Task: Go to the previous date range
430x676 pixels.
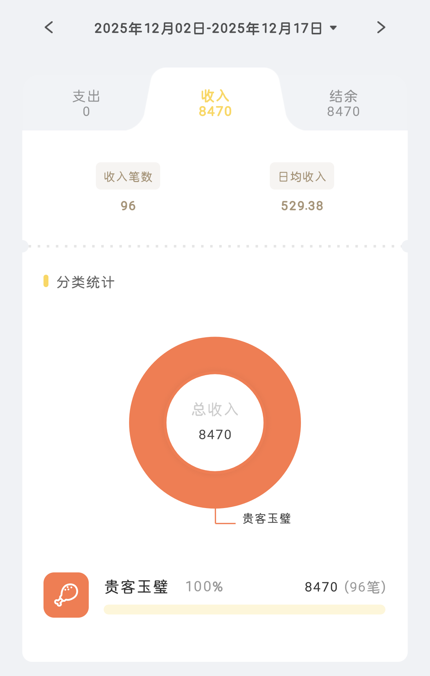Action: pyautogui.click(x=49, y=28)
